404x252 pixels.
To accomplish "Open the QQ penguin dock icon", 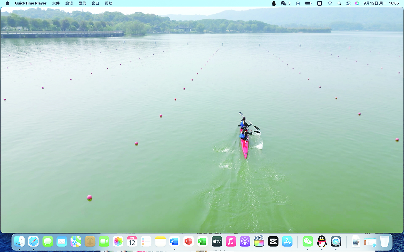I will coord(322,241).
